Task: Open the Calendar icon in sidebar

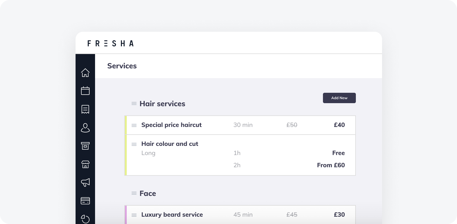Action: (x=85, y=91)
